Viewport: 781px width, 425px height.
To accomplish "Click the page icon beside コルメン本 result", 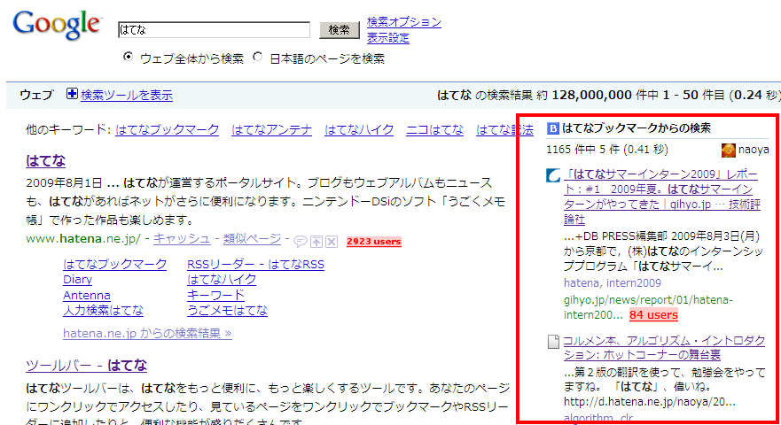I will 553,342.
